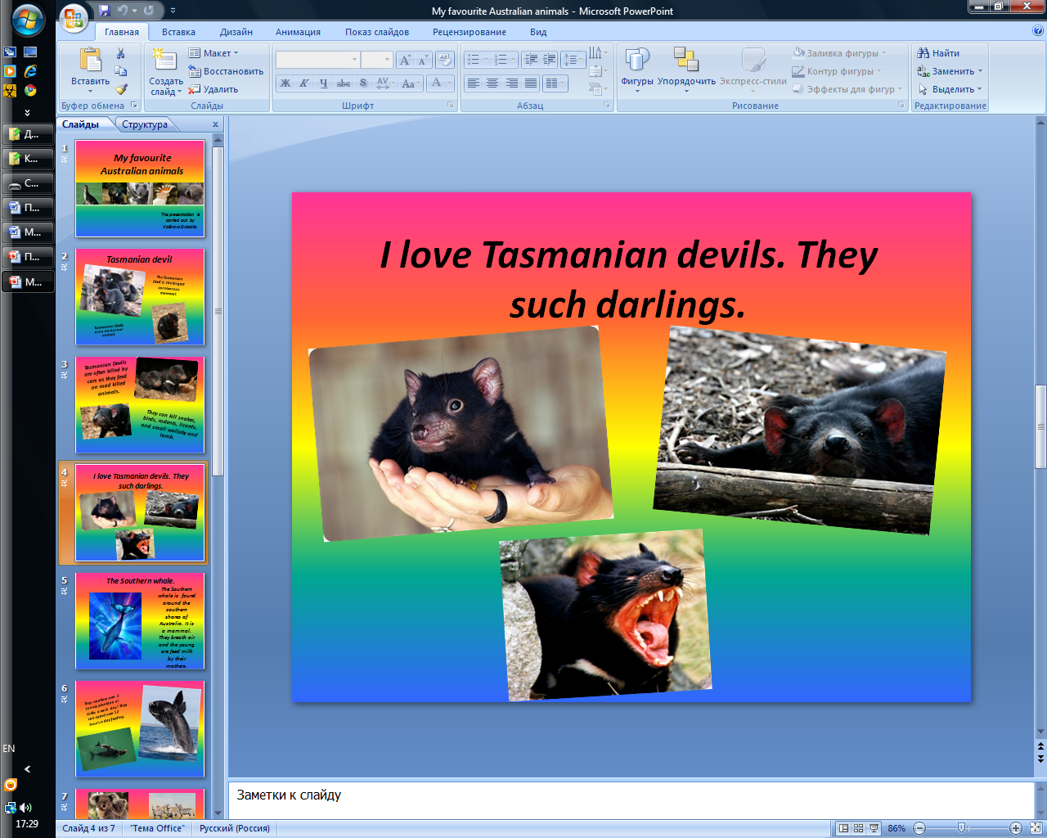1047x838 pixels.
Task: Open the Вид ribbon tab
Action: tap(538, 32)
